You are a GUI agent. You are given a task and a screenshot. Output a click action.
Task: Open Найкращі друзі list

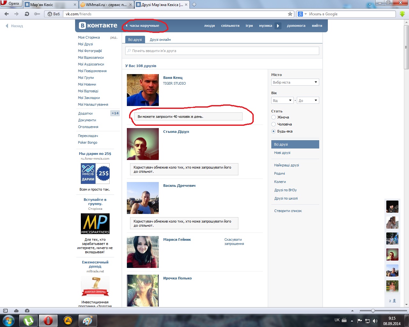[287, 165]
